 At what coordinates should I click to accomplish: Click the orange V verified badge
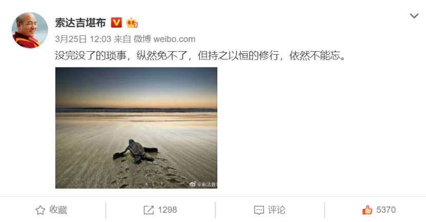116,23
